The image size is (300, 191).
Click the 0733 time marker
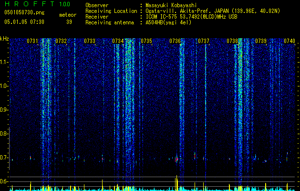click(x=90, y=41)
